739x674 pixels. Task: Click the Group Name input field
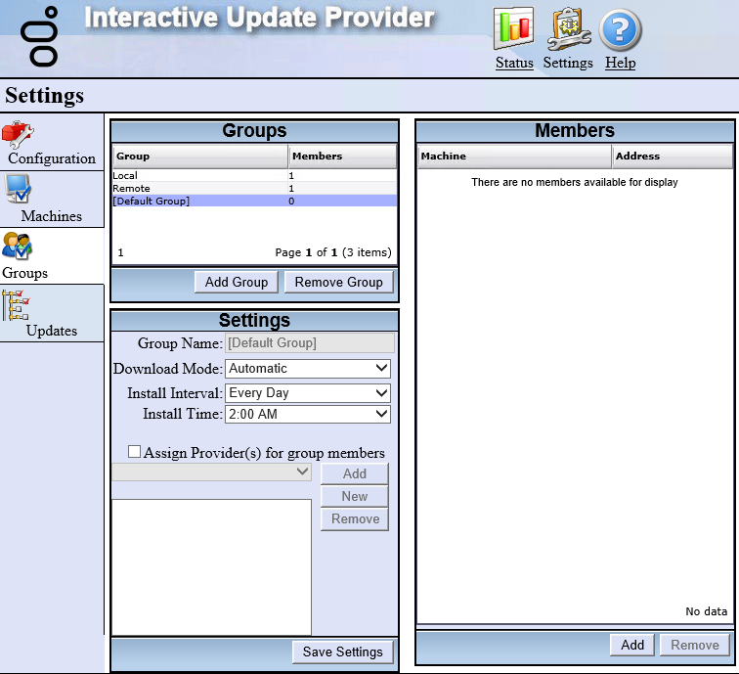(310, 343)
